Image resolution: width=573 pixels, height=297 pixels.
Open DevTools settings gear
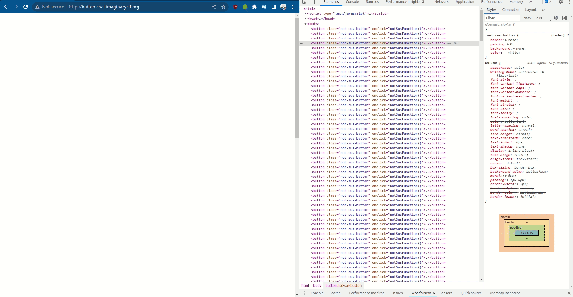click(x=561, y=2)
